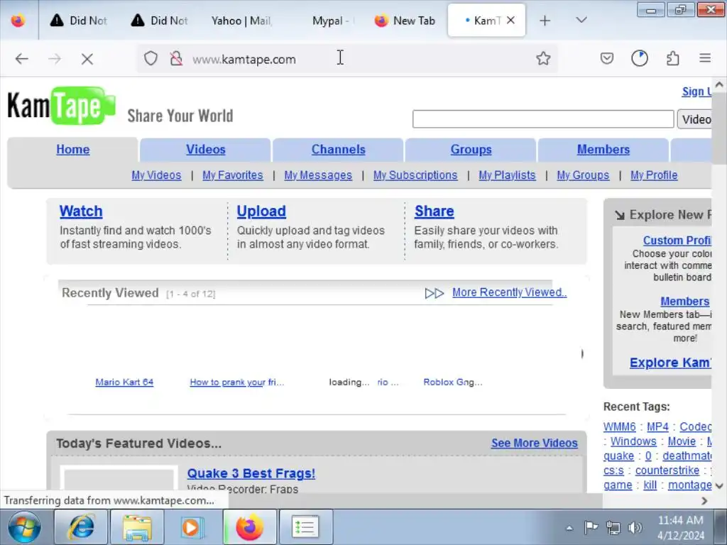Open the Firefox hamburger application menu

pyautogui.click(x=705, y=58)
